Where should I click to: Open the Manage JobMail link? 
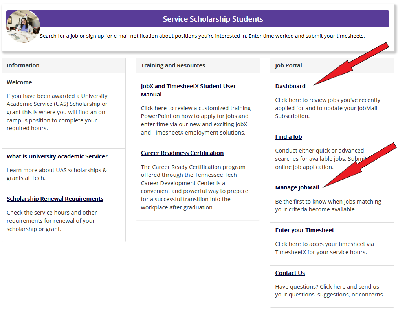(x=297, y=187)
